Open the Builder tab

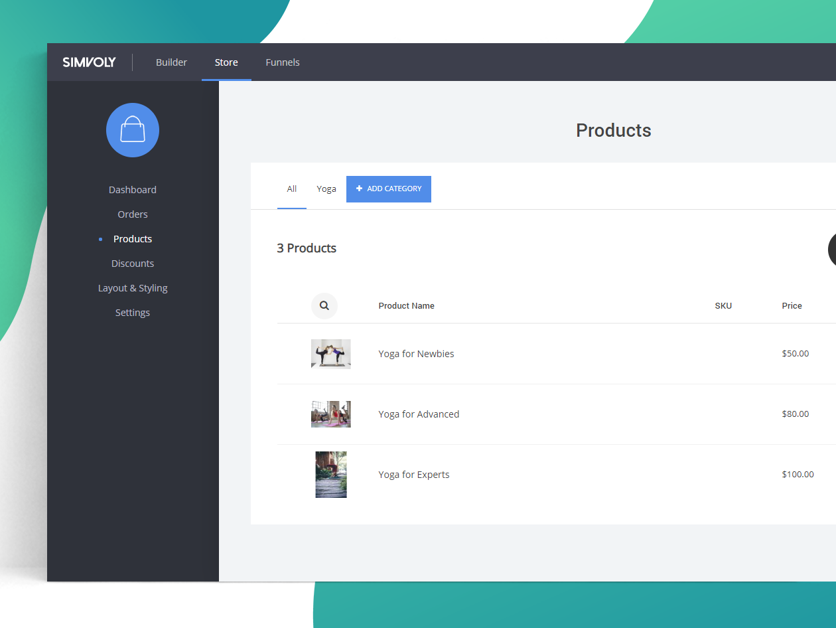pyautogui.click(x=171, y=62)
